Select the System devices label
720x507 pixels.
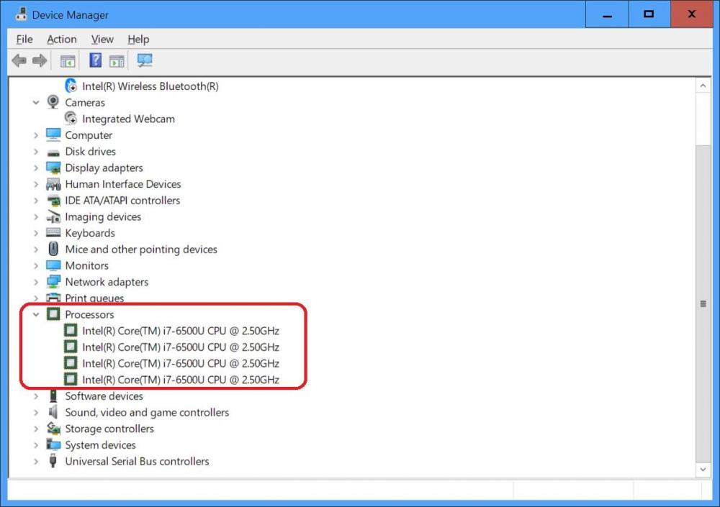(100, 445)
